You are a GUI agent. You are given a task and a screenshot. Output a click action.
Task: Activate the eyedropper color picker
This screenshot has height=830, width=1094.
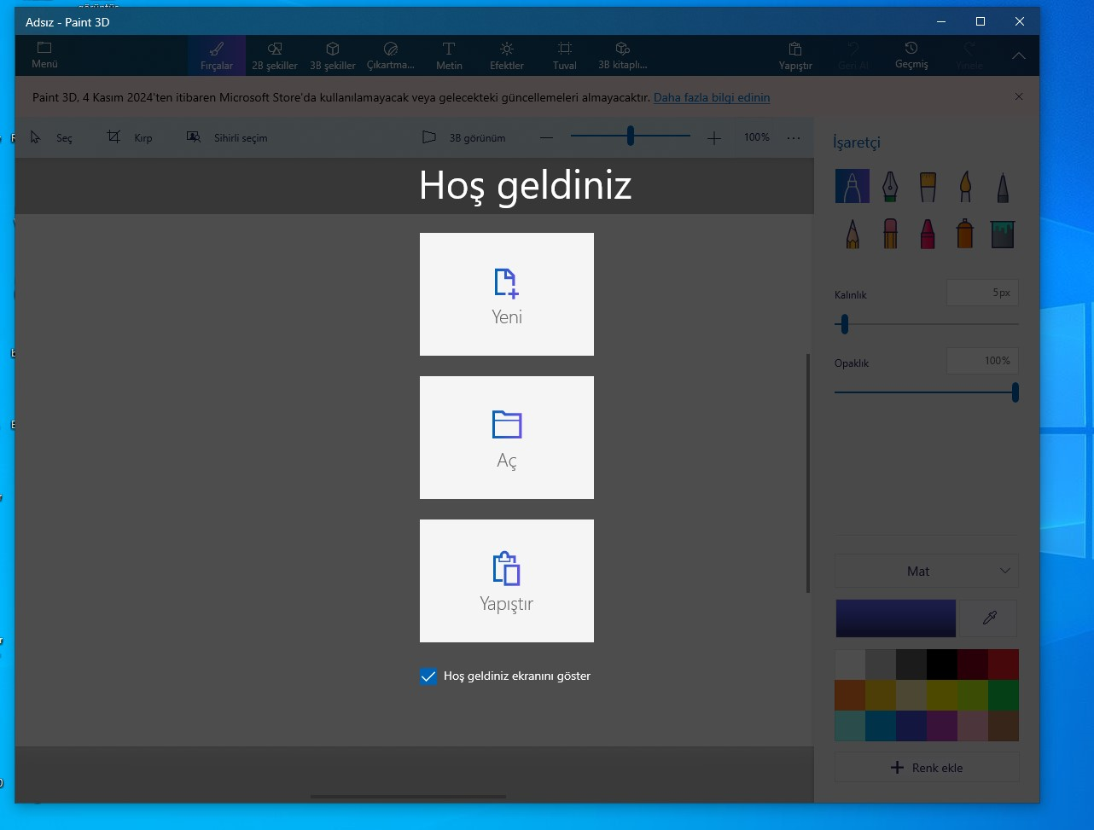(989, 618)
